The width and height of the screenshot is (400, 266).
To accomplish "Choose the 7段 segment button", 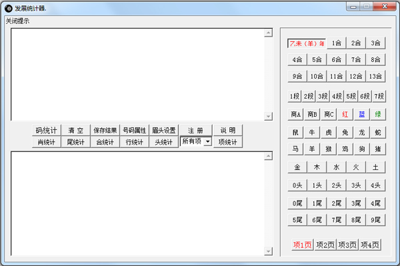I will coord(379,96).
